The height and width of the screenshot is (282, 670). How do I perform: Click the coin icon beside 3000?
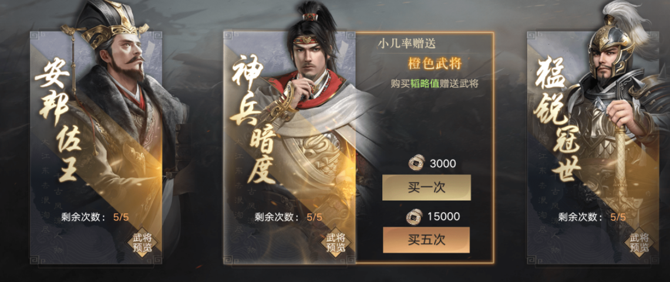(415, 163)
